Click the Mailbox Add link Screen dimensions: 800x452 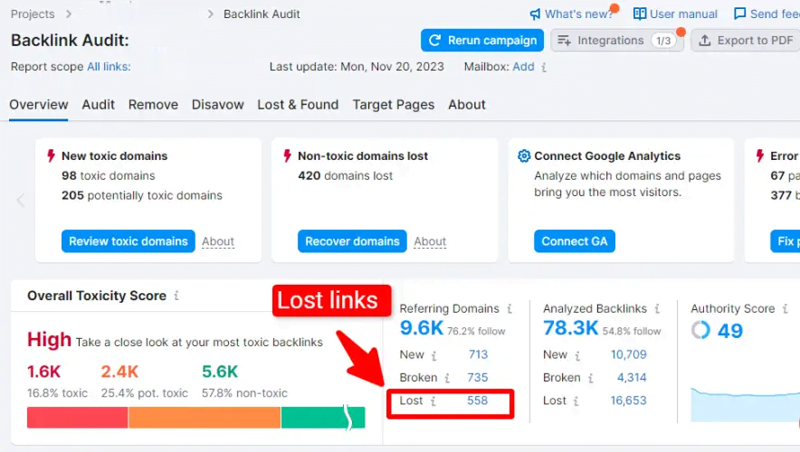click(x=523, y=67)
